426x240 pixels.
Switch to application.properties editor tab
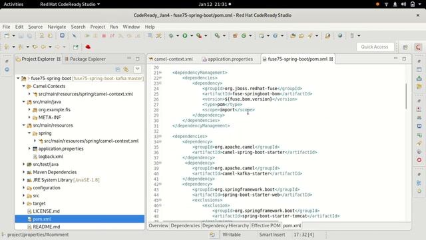(x=228, y=59)
